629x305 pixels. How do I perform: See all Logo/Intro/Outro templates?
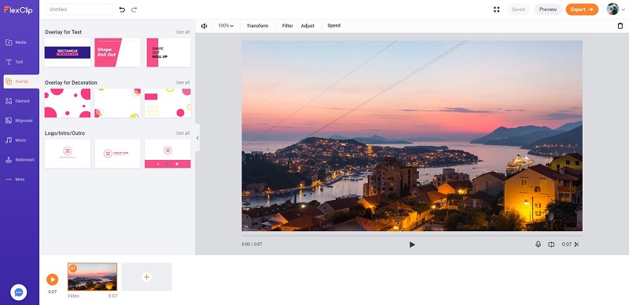[x=182, y=133]
